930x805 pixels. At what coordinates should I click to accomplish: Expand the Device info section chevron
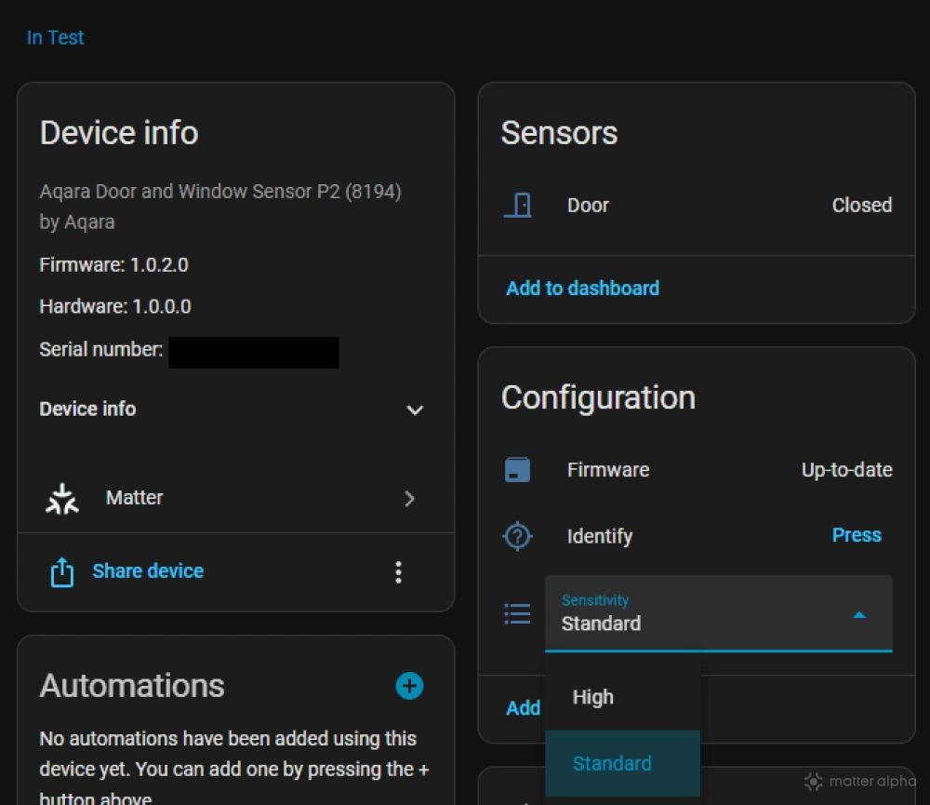(415, 410)
